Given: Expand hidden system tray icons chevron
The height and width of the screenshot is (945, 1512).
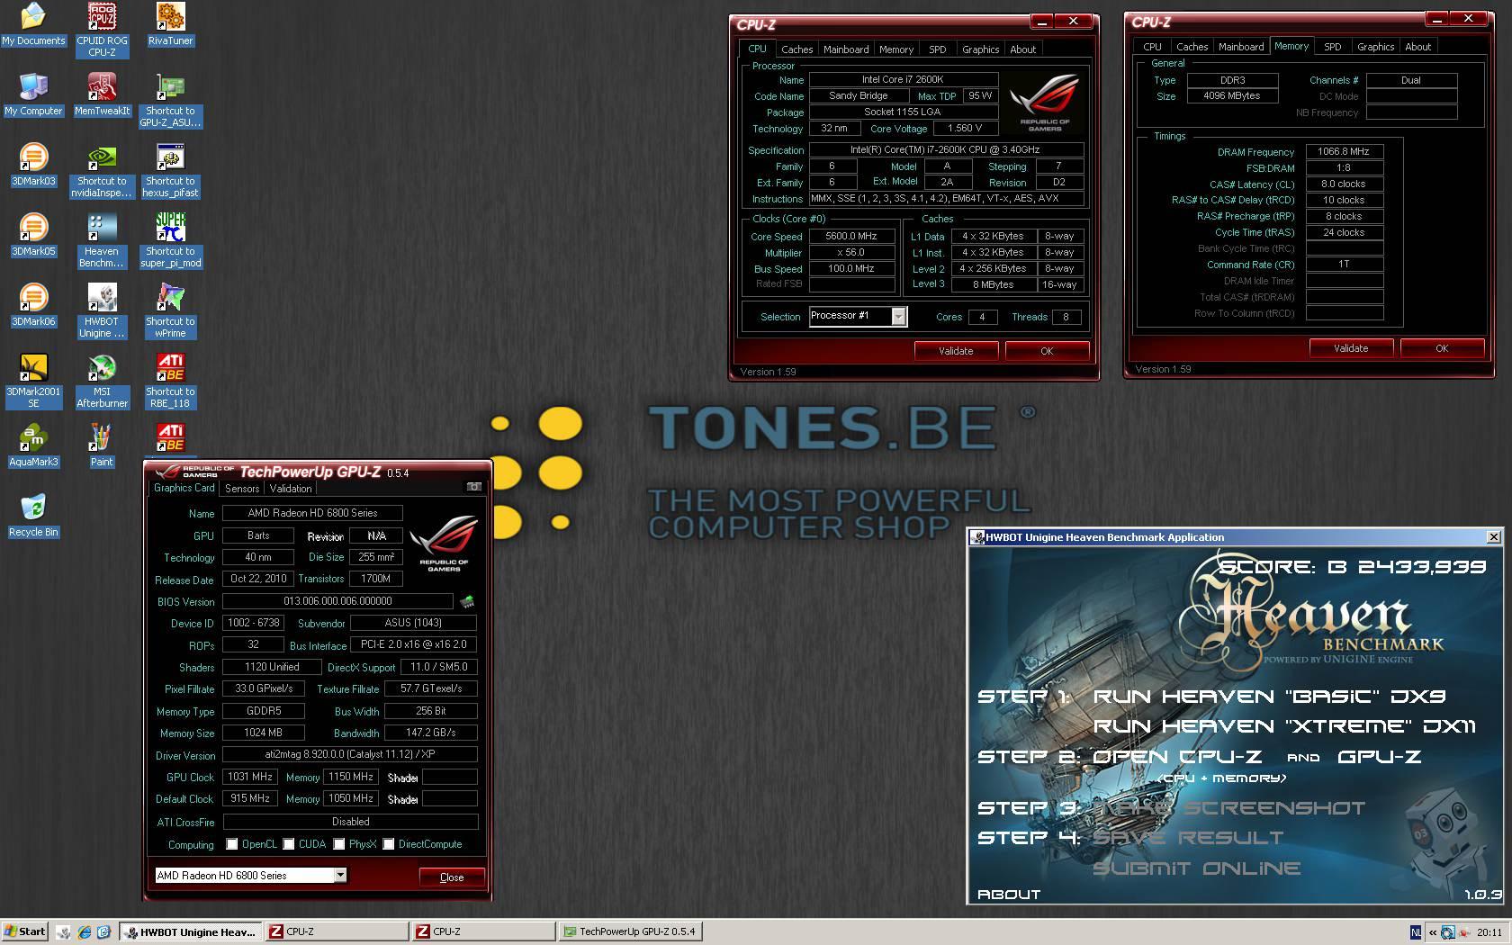Looking at the screenshot, I should 1433,932.
